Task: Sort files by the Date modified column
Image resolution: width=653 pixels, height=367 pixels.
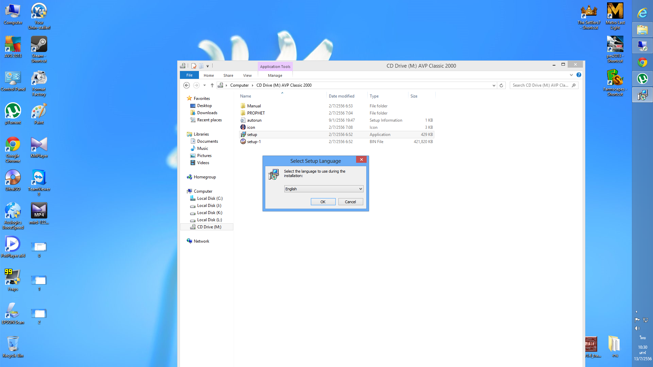Action: coord(341,96)
